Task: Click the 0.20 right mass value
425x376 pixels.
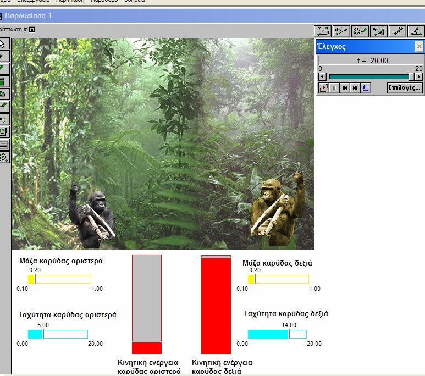Action: coord(255,270)
